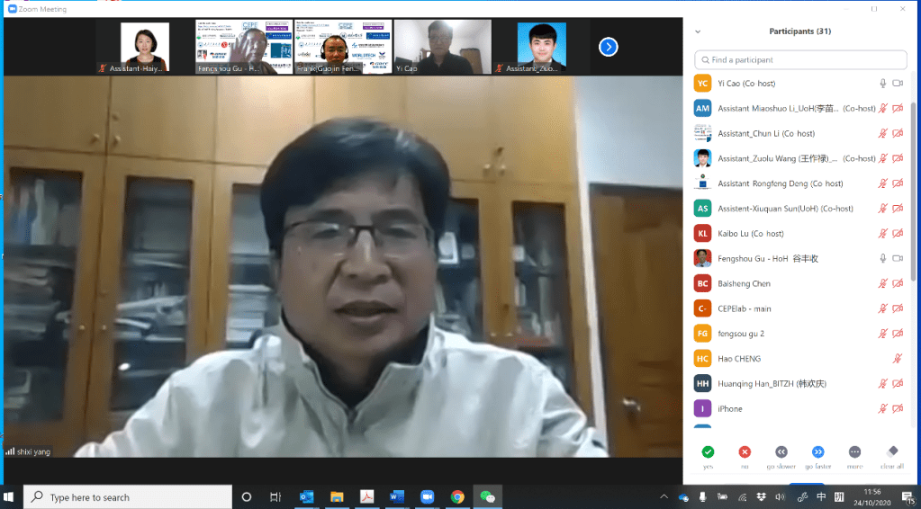Image resolution: width=921 pixels, height=509 pixels.
Task: Open WeChat from the Windows taskbar
Action: click(487, 496)
